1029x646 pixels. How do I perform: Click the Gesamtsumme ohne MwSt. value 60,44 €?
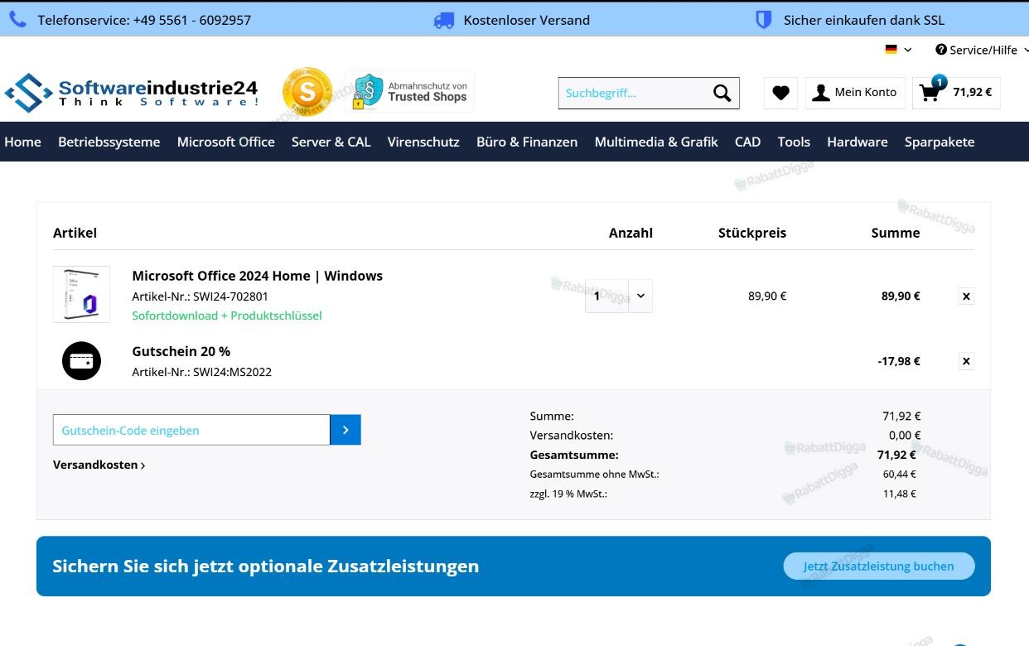pos(900,475)
